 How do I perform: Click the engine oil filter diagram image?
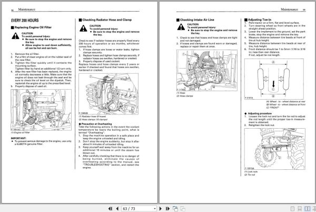pyautogui.click(x=41, y=110)
